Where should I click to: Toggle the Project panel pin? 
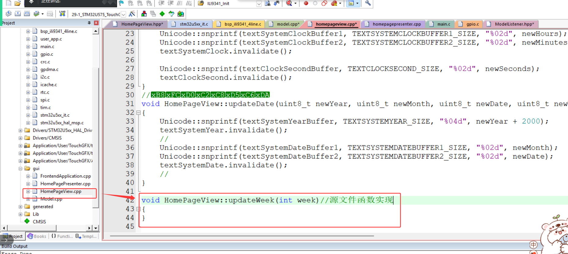(x=89, y=23)
